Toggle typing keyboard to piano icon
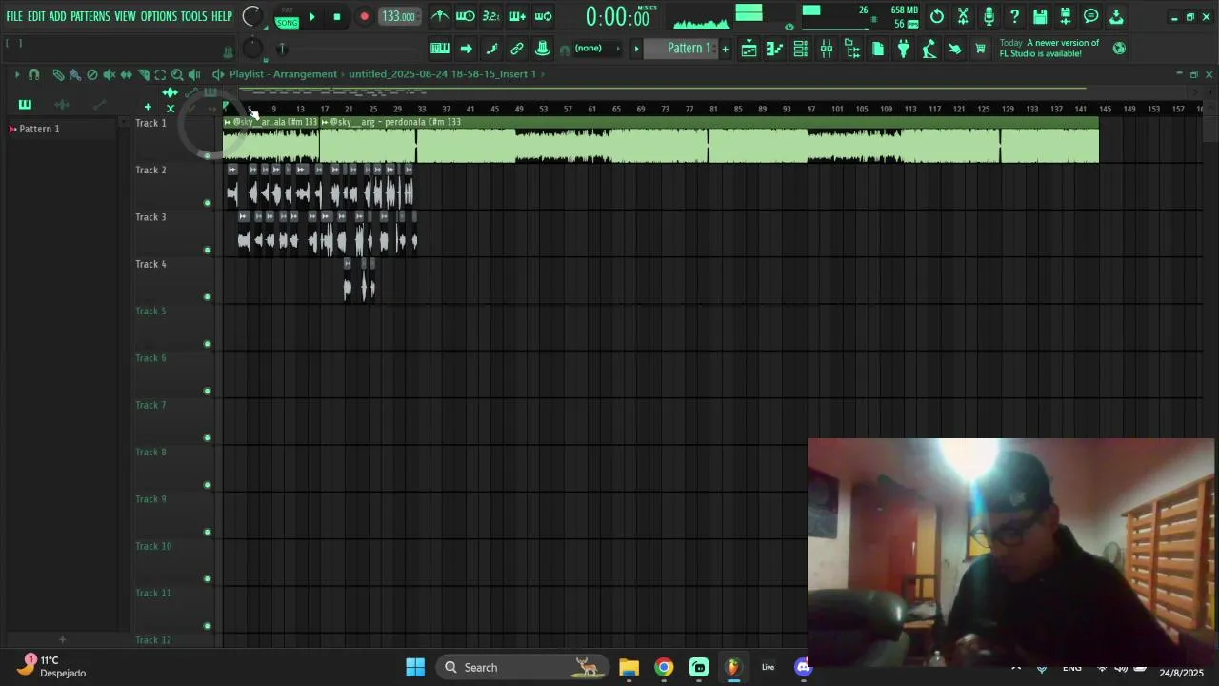Image resolution: width=1219 pixels, height=686 pixels. (x=440, y=49)
